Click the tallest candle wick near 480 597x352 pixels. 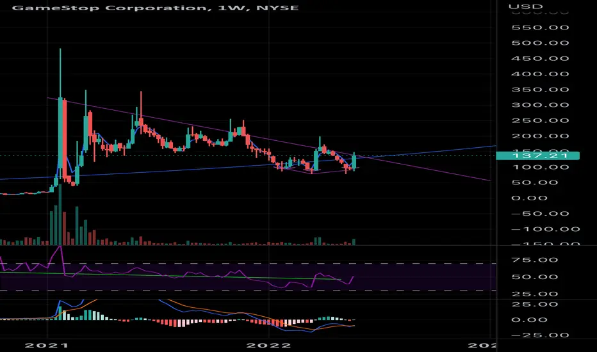(60, 72)
